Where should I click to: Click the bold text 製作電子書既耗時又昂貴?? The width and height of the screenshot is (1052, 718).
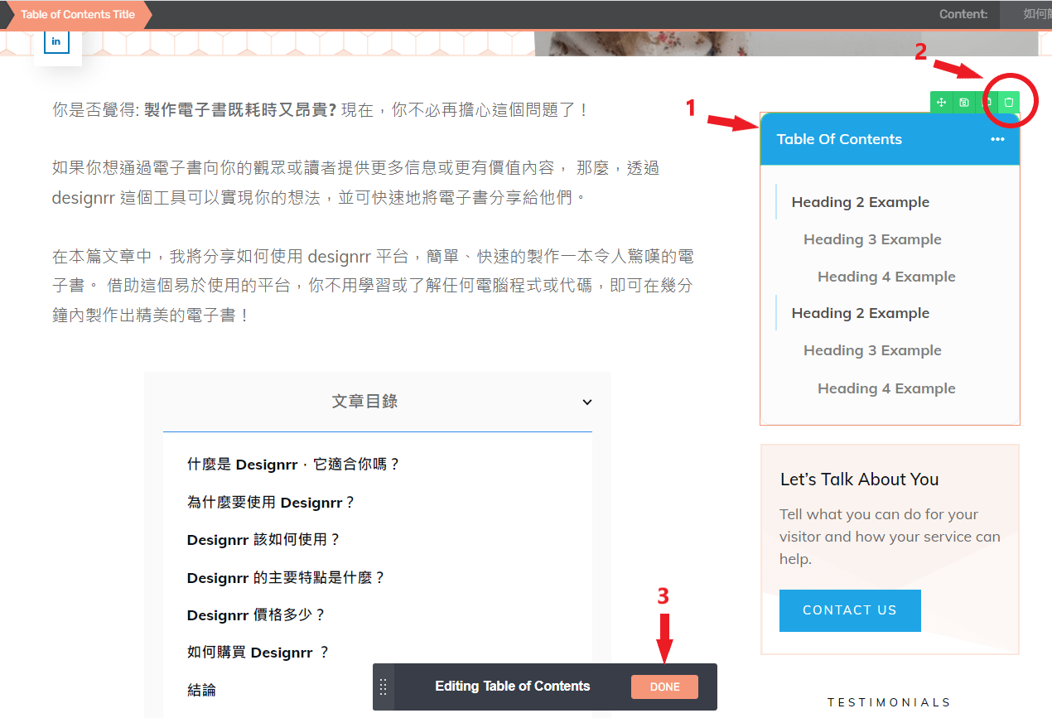tap(240, 110)
